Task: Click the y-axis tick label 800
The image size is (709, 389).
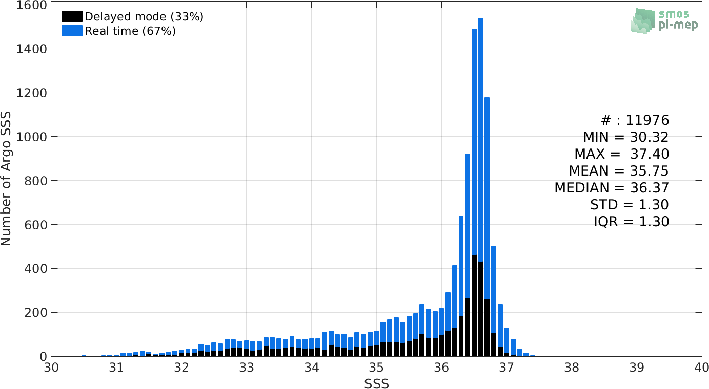Action: 36,180
